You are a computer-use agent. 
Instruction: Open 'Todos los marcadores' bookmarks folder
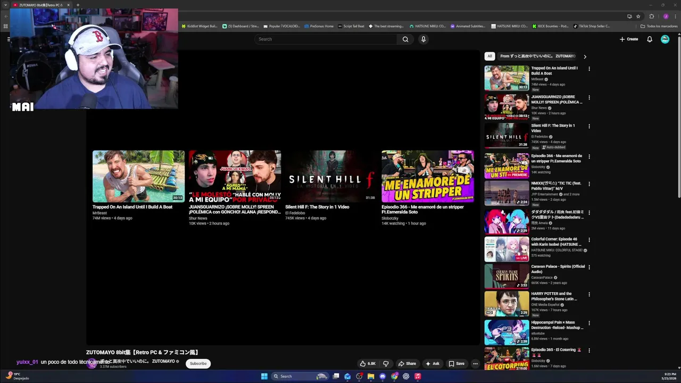pyautogui.click(x=659, y=26)
